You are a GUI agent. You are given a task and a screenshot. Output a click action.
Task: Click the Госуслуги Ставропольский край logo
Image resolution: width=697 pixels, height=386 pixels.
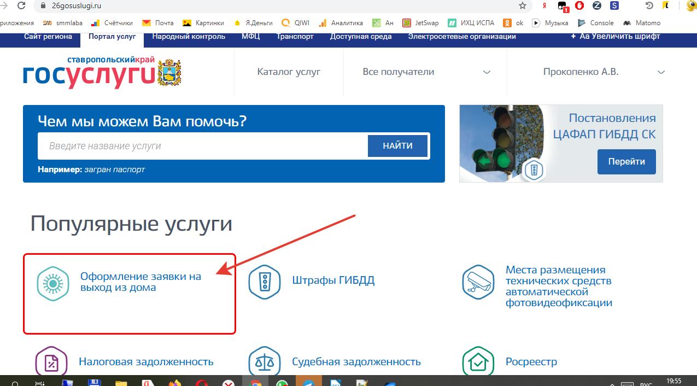102,72
